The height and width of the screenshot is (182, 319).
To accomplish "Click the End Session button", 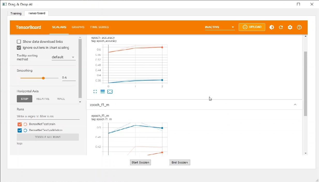I will point(180,162).
